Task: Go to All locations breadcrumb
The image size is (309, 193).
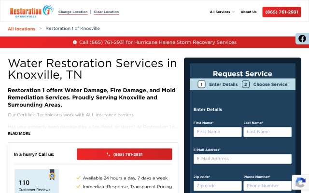Action: coord(21,29)
